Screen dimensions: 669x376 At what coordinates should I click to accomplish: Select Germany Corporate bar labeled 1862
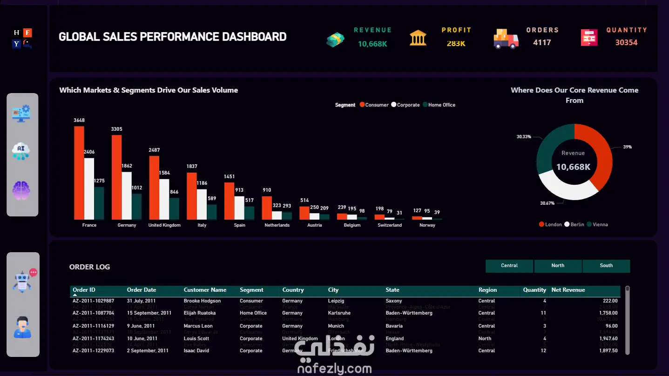[127, 196]
